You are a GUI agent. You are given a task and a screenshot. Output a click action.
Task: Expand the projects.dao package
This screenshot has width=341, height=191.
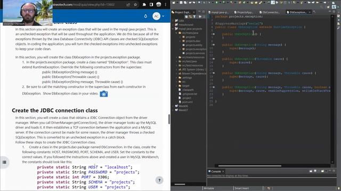(180, 41)
